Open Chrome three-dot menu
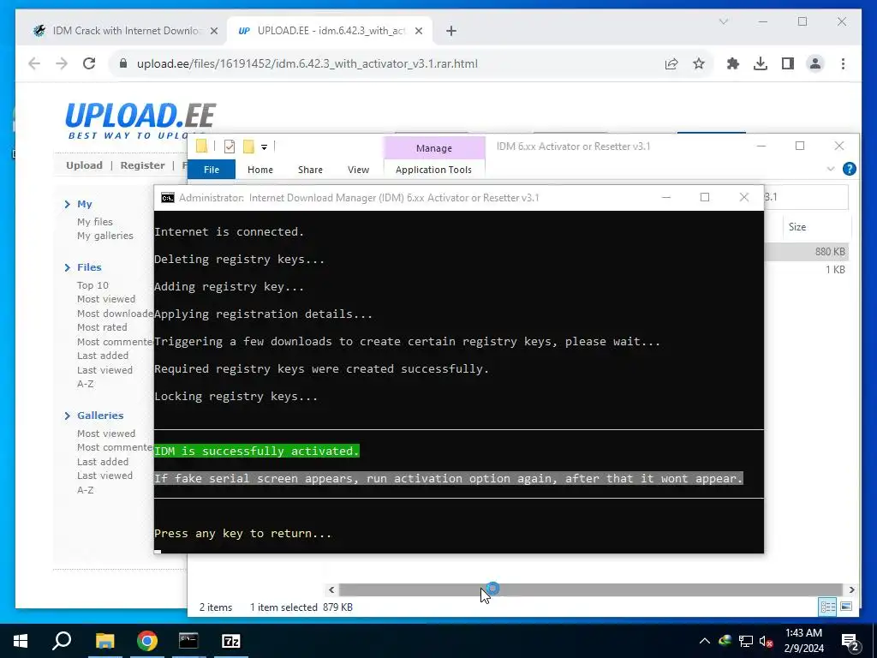The width and height of the screenshot is (877, 658). (x=843, y=63)
